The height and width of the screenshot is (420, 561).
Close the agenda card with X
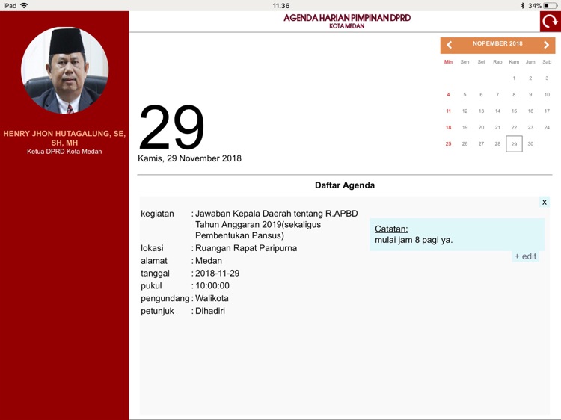click(x=545, y=202)
